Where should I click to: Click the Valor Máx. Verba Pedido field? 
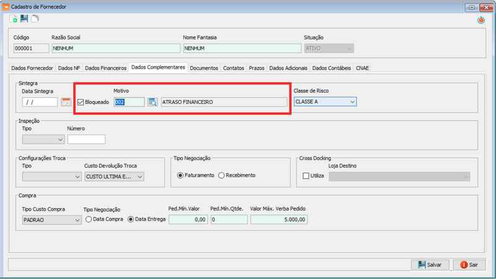tap(279, 220)
